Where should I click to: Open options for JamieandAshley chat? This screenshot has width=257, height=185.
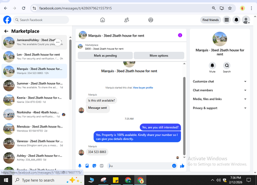tap(58, 42)
